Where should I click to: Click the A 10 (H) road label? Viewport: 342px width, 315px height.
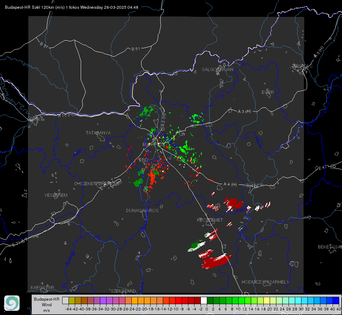point(66,115)
